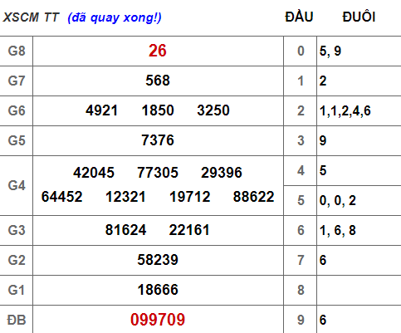Click head digit 7 in ĐẦU column
This screenshot has width=401, height=333.
click(x=301, y=260)
